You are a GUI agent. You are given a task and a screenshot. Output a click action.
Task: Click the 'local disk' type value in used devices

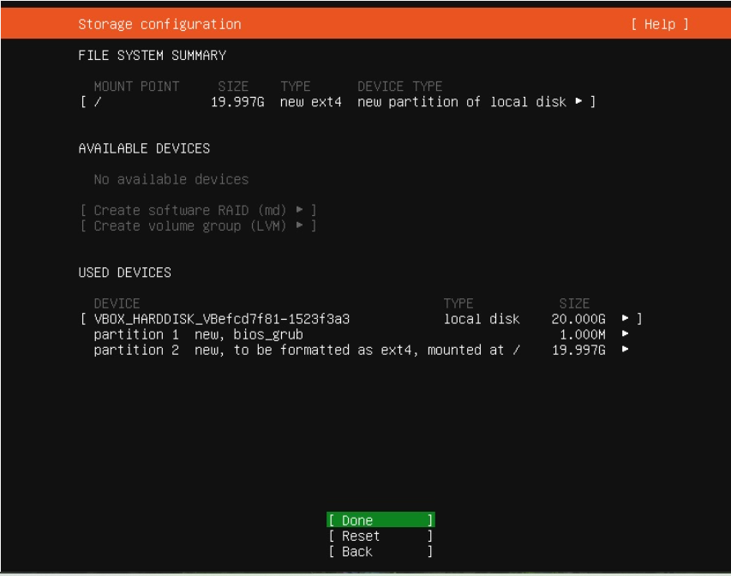(482, 319)
